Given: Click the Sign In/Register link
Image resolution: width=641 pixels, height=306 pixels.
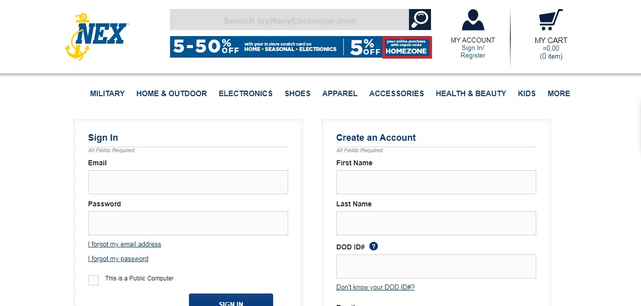Looking at the screenshot, I should point(473,52).
